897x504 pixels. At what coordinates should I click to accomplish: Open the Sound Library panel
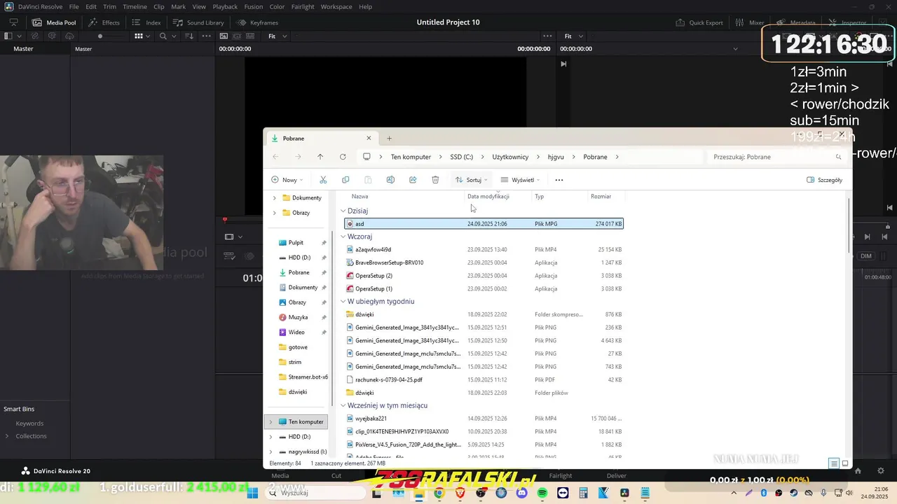coord(198,22)
